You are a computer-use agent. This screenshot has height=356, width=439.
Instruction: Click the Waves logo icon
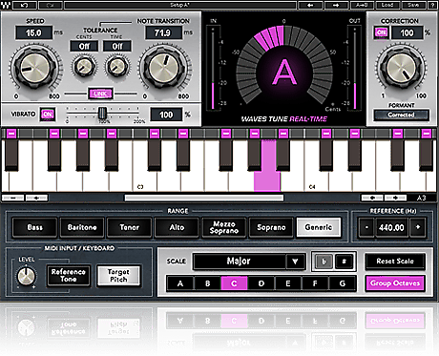point(6,5)
